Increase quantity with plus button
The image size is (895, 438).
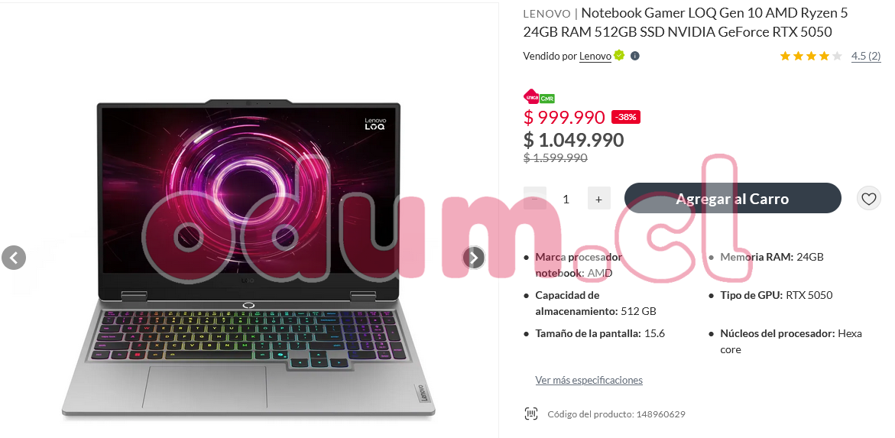pos(598,198)
